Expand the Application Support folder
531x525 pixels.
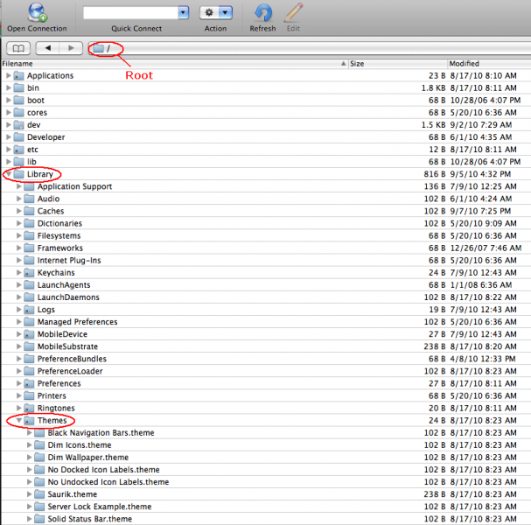click(x=18, y=186)
